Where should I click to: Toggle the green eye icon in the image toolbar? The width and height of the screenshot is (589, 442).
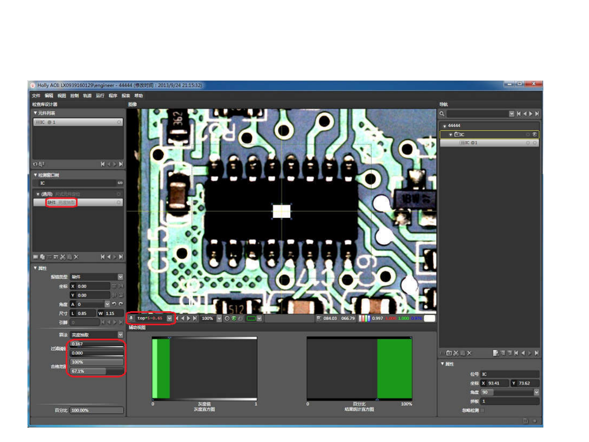tap(233, 318)
